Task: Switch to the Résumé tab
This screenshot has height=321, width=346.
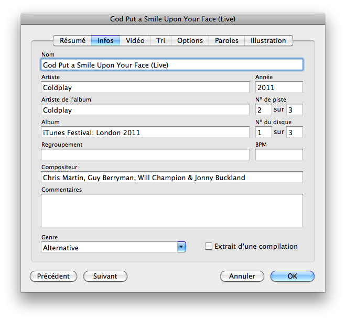Action: point(72,41)
